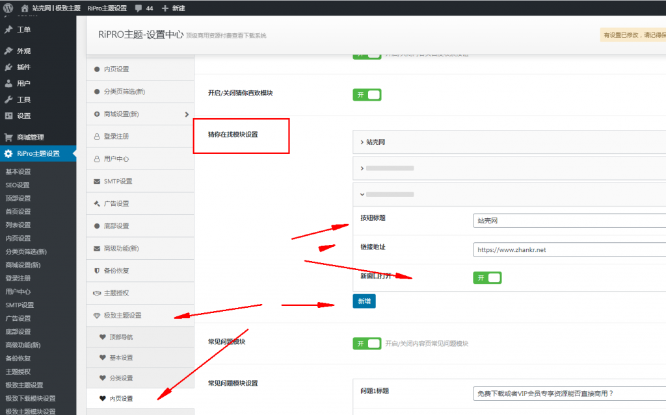Viewport: 666px width, 415px height.
Task: Open RiPro主题设置 in the admin bar
Action: tap(107, 8)
